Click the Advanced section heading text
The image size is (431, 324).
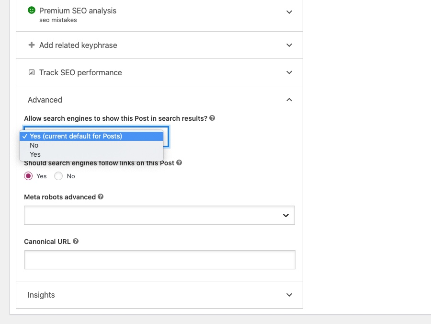click(45, 100)
